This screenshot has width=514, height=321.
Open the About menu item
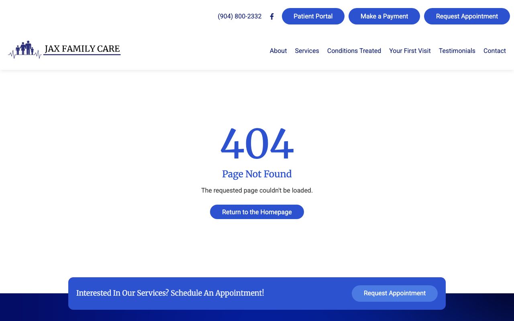278,51
